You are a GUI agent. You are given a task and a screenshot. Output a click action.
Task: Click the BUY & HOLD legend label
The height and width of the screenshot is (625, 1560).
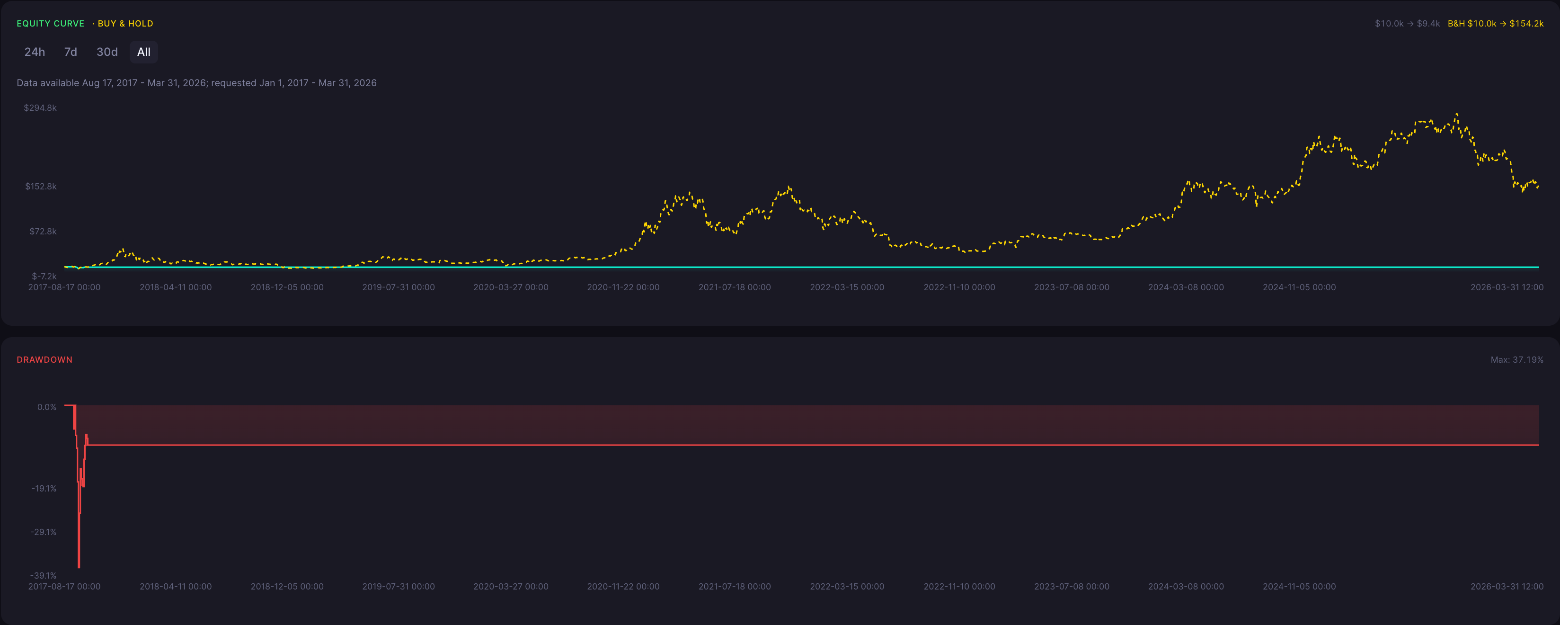coord(125,24)
